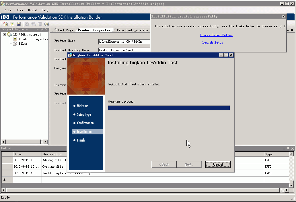Click the Open Project folder toolbar icon

(12, 24)
